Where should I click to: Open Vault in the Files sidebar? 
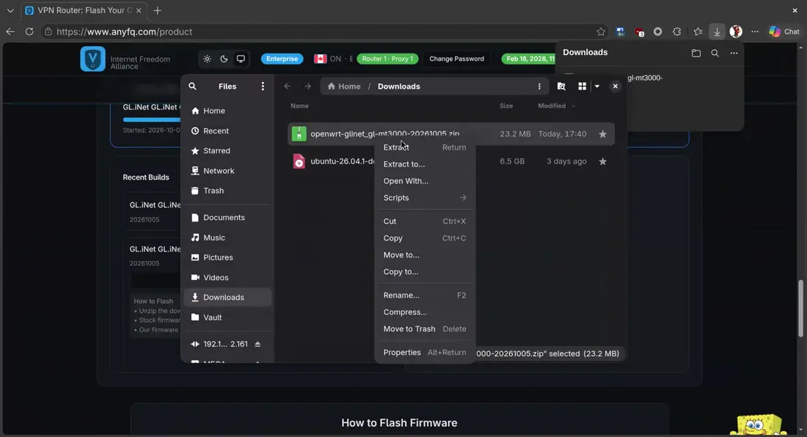coord(227,317)
